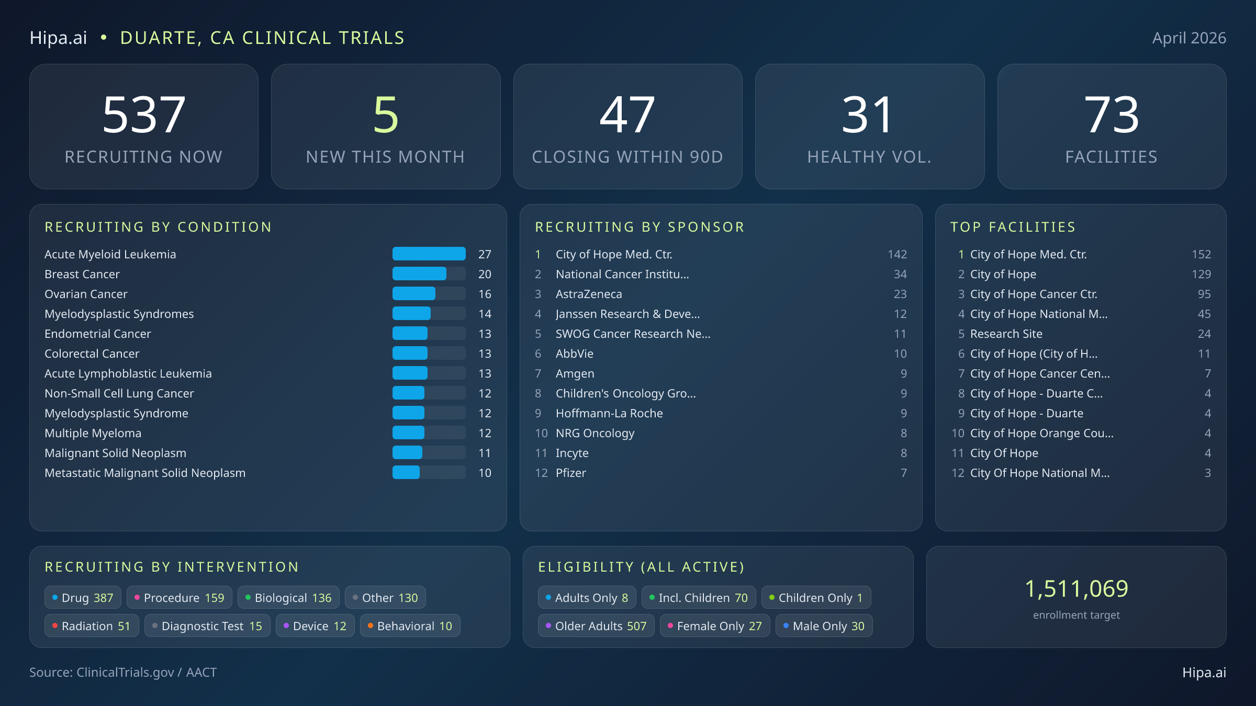Select the Procedure 159 chip
The width and height of the screenshot is (1256, 706).
click(x=180, y=597)
